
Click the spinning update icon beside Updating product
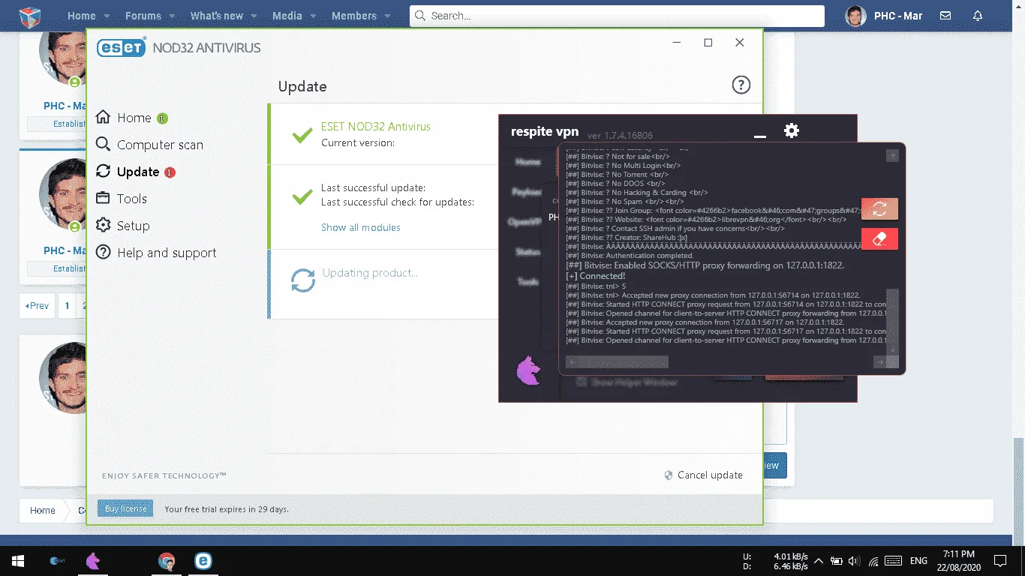coord(303,280)
